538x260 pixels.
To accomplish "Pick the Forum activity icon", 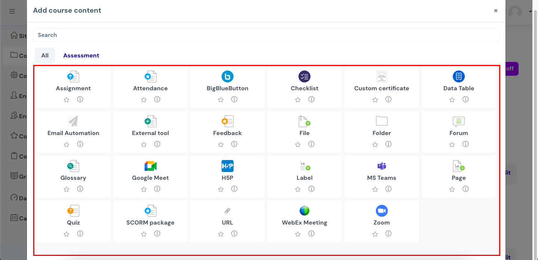I will tap(459, 121).
